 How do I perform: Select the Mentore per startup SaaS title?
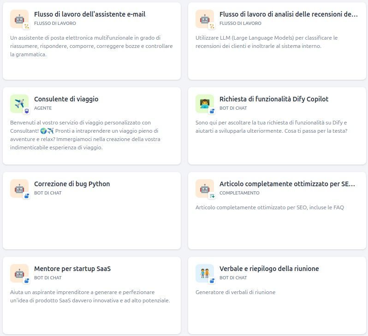(x=72, y=269)
